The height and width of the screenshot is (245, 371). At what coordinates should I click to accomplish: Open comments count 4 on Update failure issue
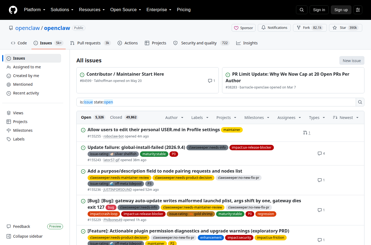321,154
